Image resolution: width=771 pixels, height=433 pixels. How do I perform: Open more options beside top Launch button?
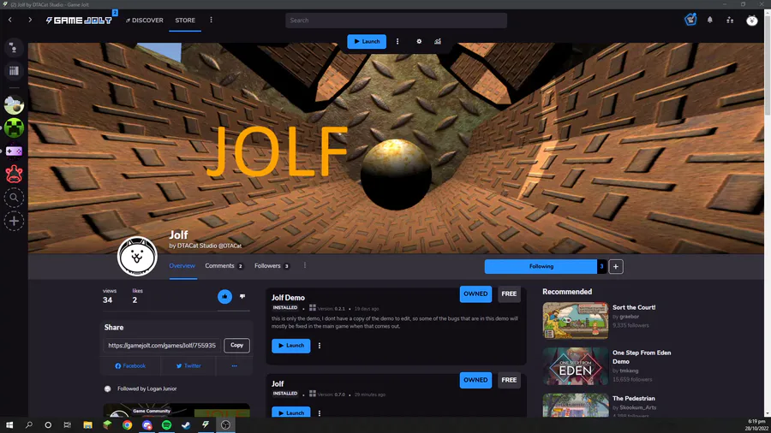(x=397, y=41)
